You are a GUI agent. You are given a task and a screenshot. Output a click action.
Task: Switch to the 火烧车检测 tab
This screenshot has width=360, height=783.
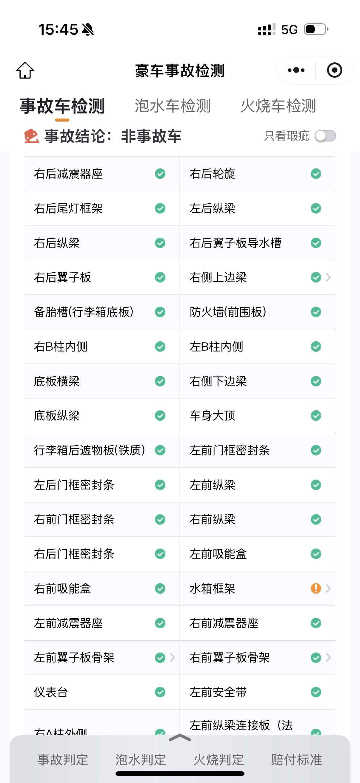pos(278,106)
